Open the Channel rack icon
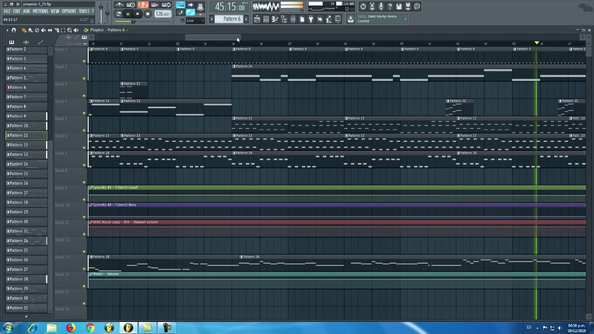This screenshot has width=594, height=334. pos(266,19)
